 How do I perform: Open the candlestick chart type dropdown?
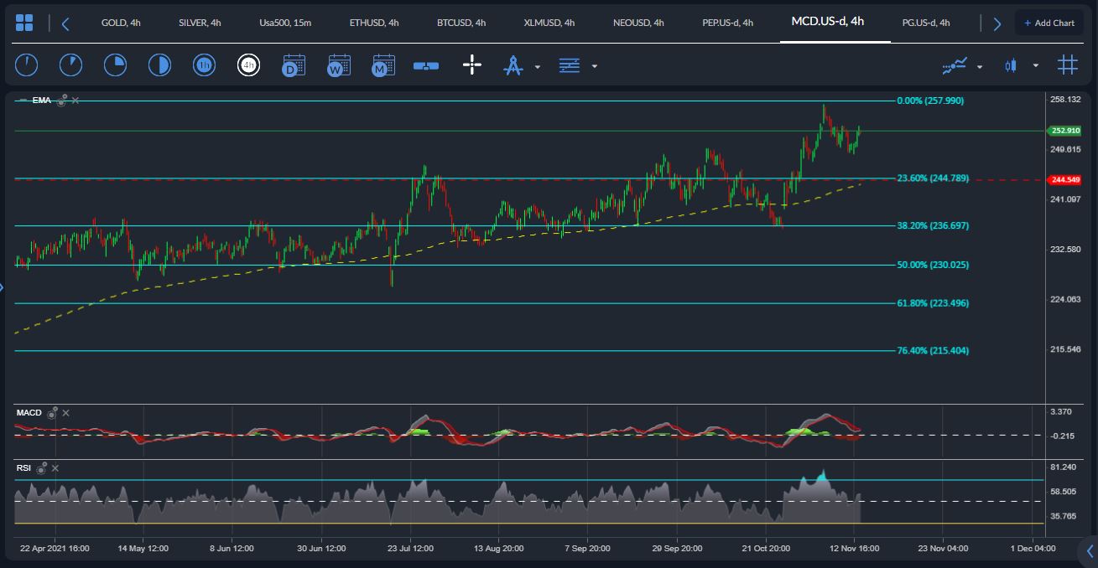click(x=1036, y=65)
